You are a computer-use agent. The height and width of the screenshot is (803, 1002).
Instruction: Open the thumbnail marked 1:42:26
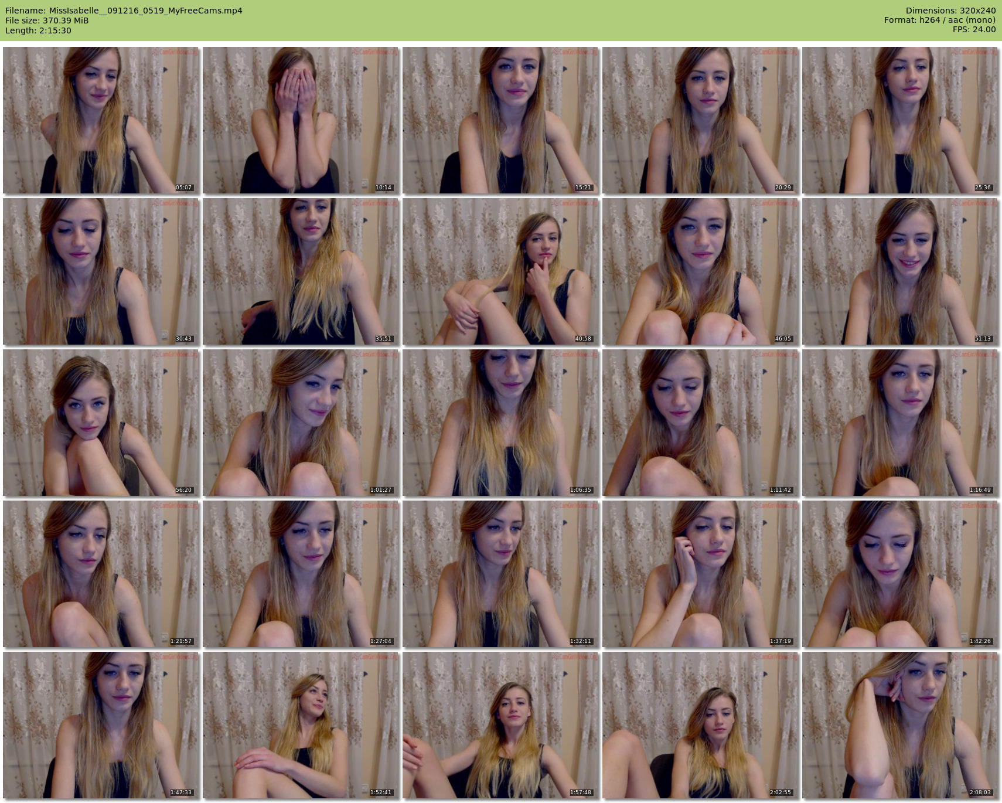point(900,574)
